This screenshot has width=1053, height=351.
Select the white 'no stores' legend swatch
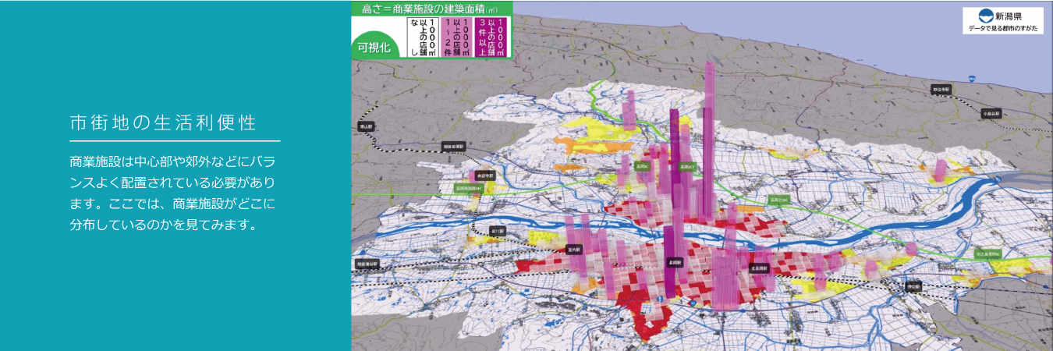pyautogui.click(x=423, y=37)
